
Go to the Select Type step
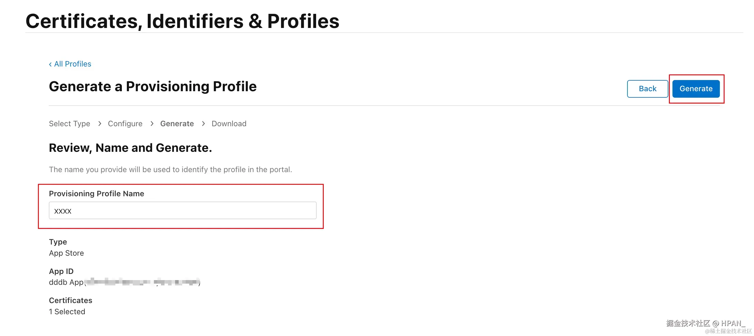pos(69,124)
